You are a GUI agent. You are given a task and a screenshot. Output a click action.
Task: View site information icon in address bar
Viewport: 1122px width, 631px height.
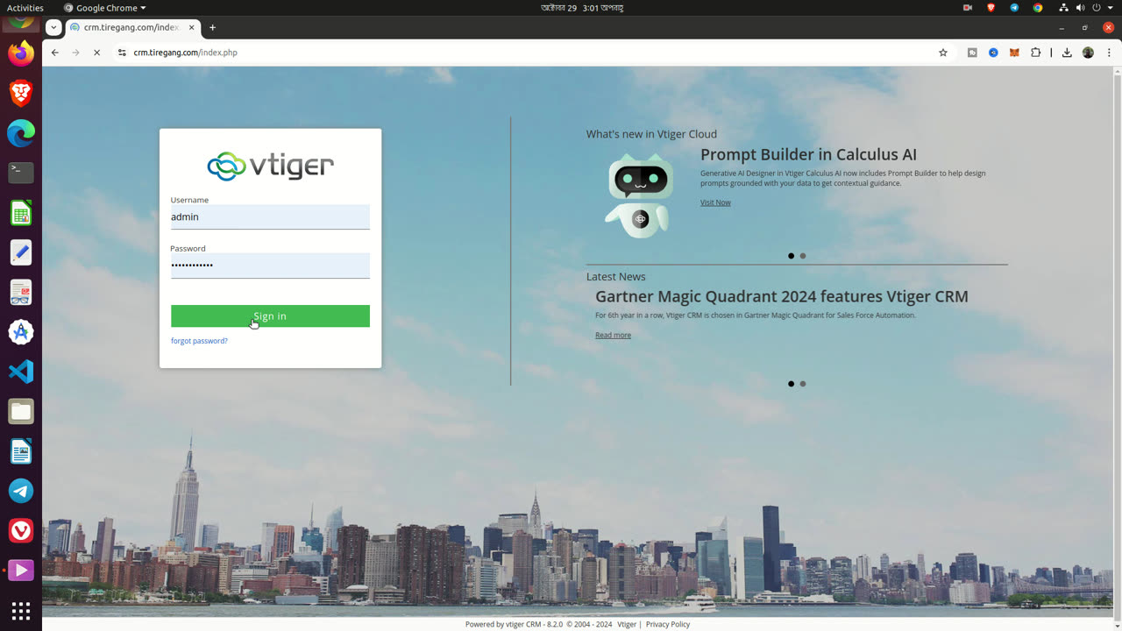click(x=122, y=53)
